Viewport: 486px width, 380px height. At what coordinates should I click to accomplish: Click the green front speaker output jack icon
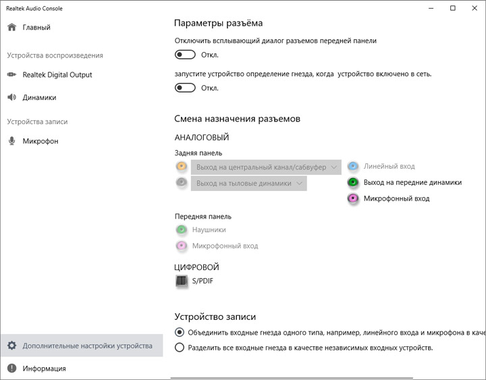click(x=353, y=182)
